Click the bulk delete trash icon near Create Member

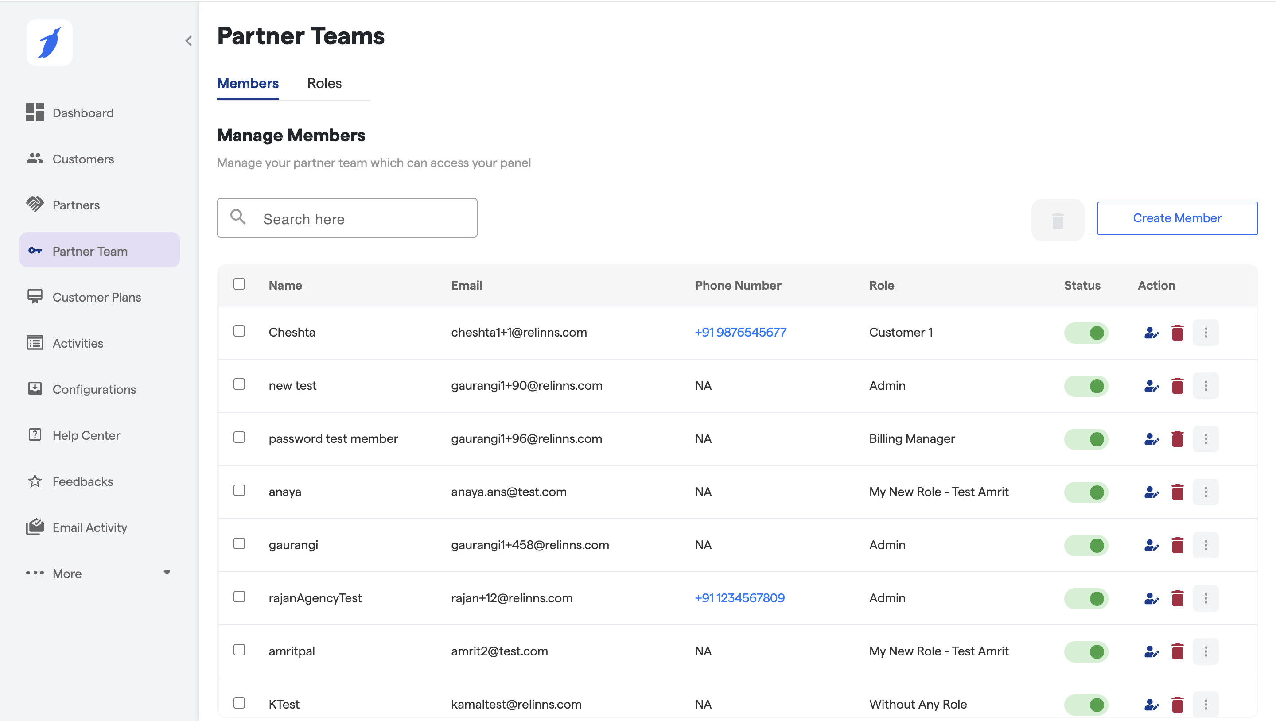pos(1058,221)
